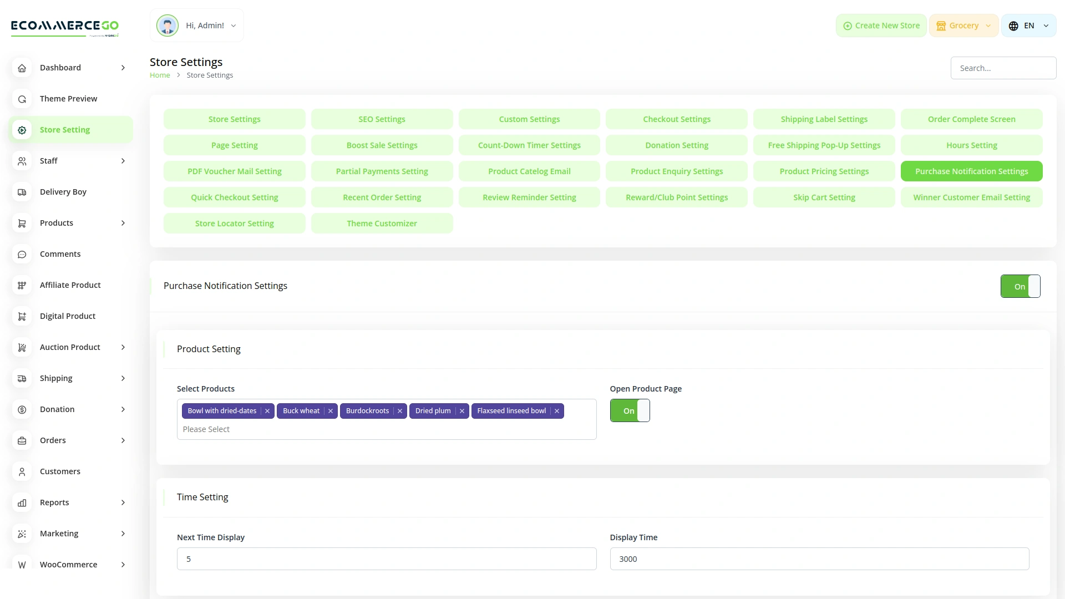Expand the EN language selector

[x=1029, y=25]
